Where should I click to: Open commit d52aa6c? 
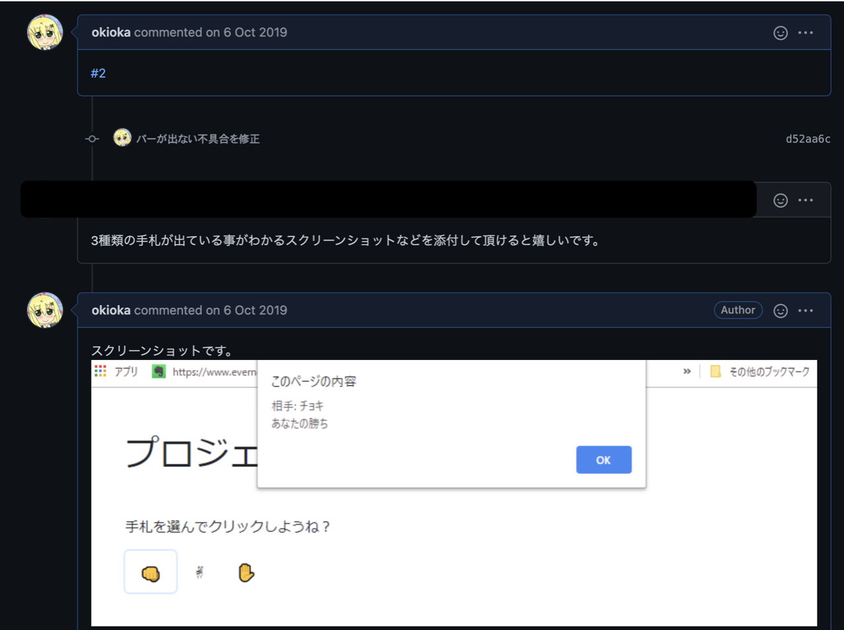click(808, 139)
